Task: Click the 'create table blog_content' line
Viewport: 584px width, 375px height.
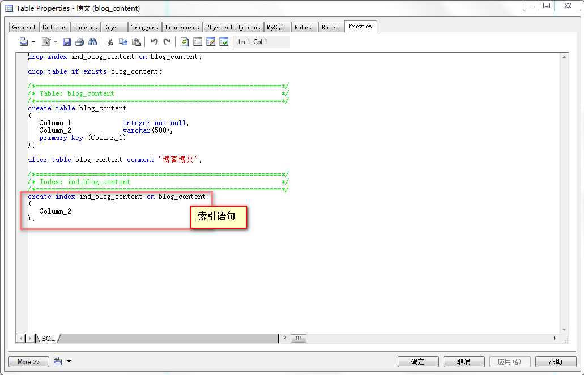Action: (x=77, y=108)
